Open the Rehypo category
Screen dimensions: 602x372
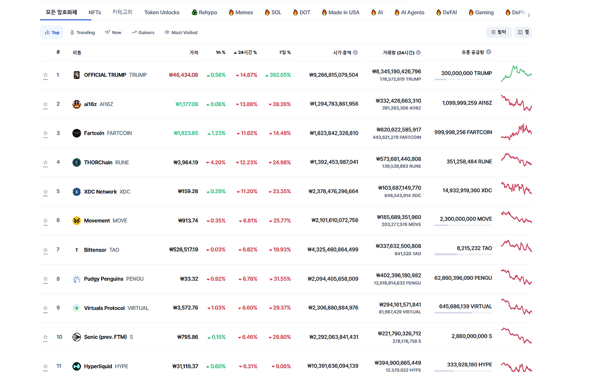tap(205, 12)
